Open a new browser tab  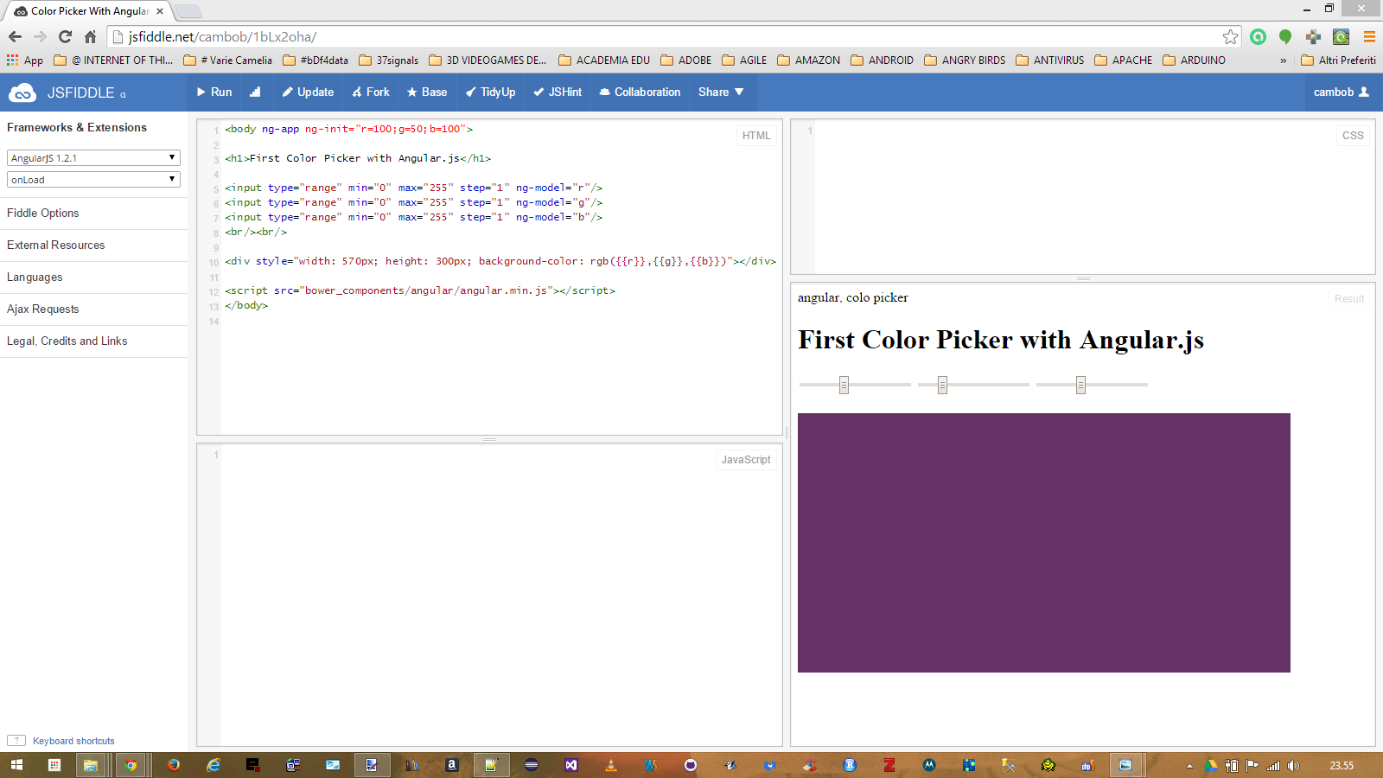pyautogui.click(x=188, y=11)
